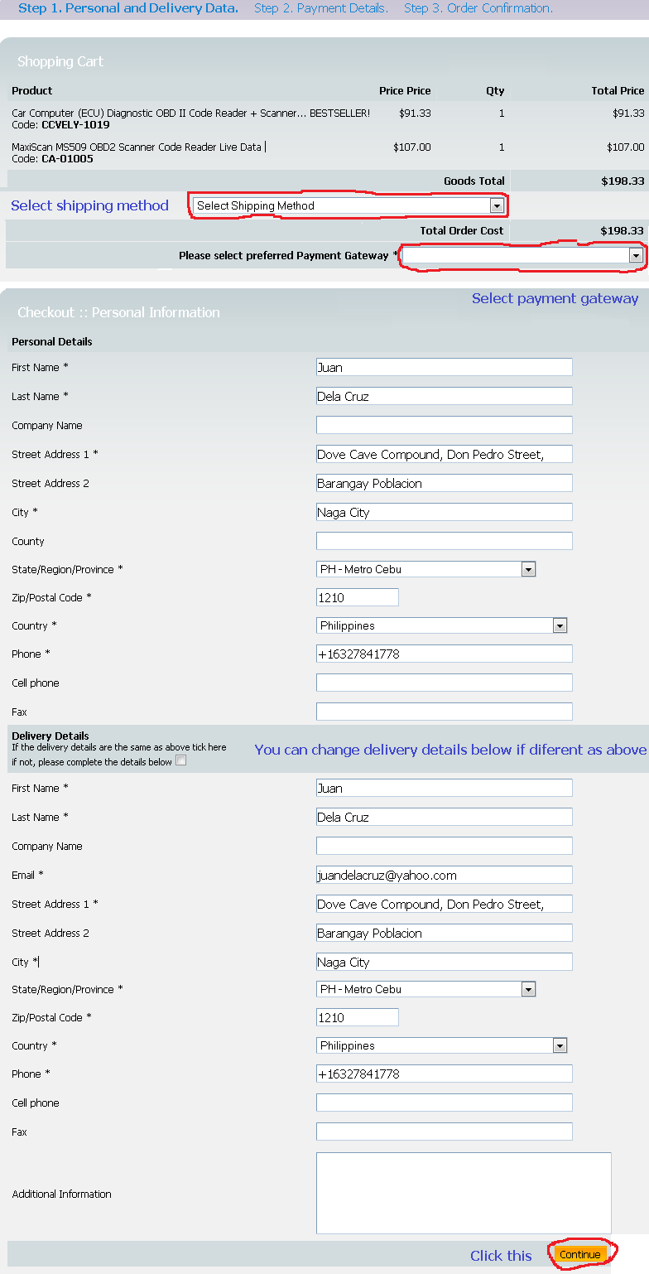
Task: Click the Shopping Cart heading
Action: point(60,61)
